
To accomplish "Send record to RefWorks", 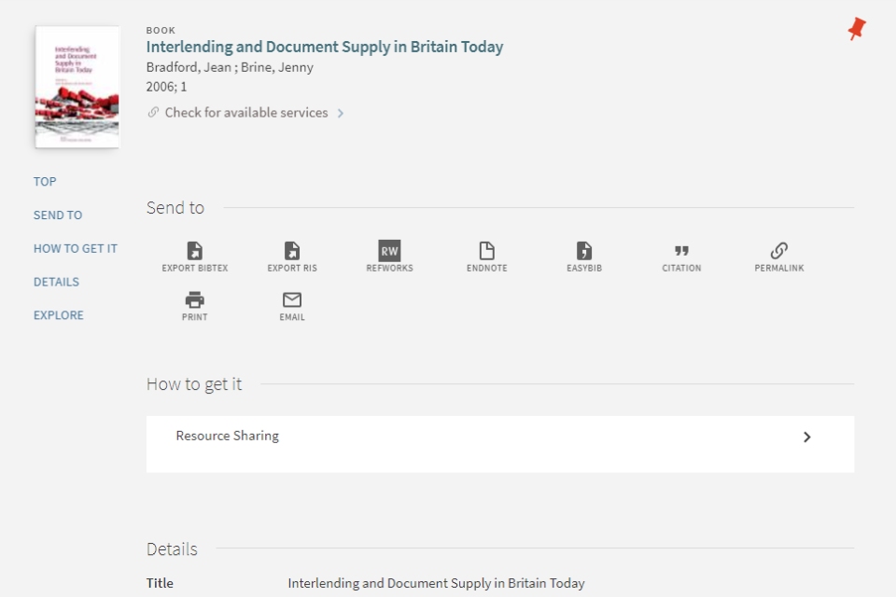I will 389,251.
